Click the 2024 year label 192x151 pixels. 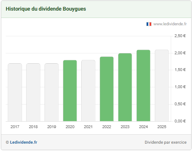143,127
